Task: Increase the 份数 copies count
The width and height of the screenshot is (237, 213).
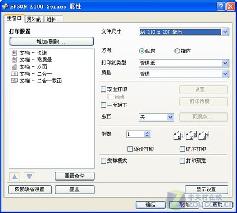Action: pyautogui.click(x=147, y=132)
